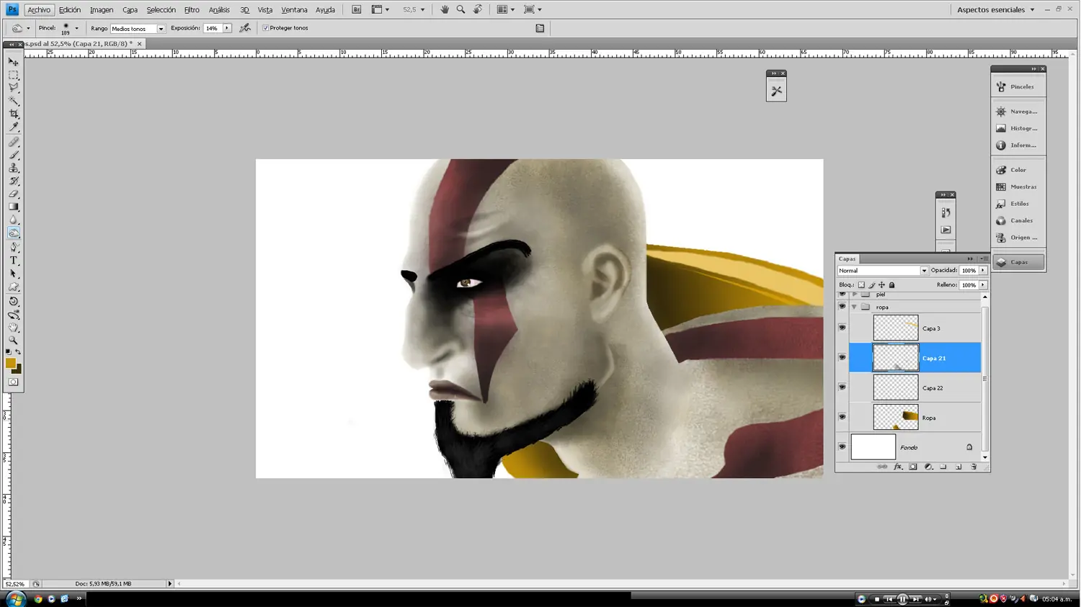
Task: Expand the piel group
Action: tap(854, 294)
